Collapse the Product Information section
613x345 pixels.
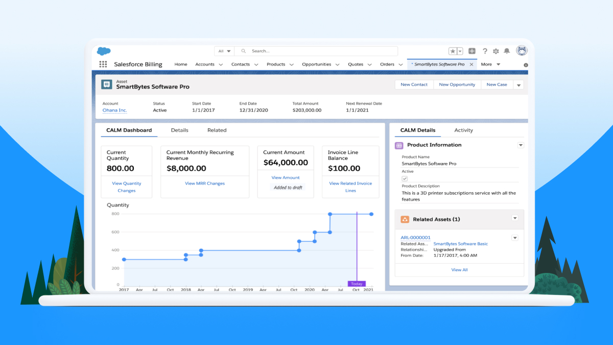click(x=521, y=145)
